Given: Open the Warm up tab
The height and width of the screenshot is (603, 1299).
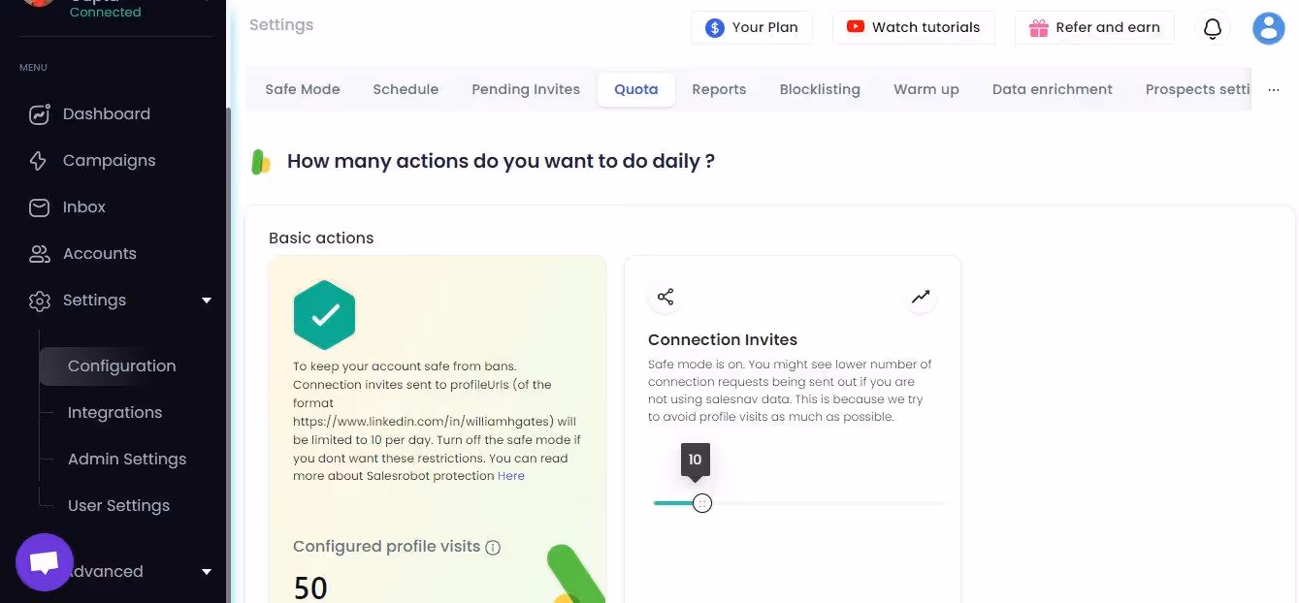Looking at the screenshot, I should point(926,89).
